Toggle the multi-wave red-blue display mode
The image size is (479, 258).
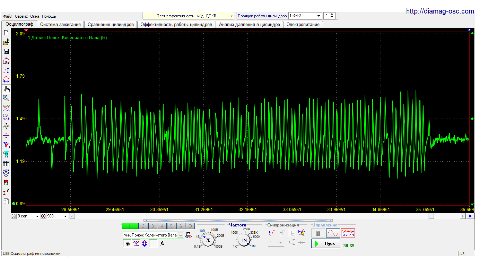coord(348,233)
